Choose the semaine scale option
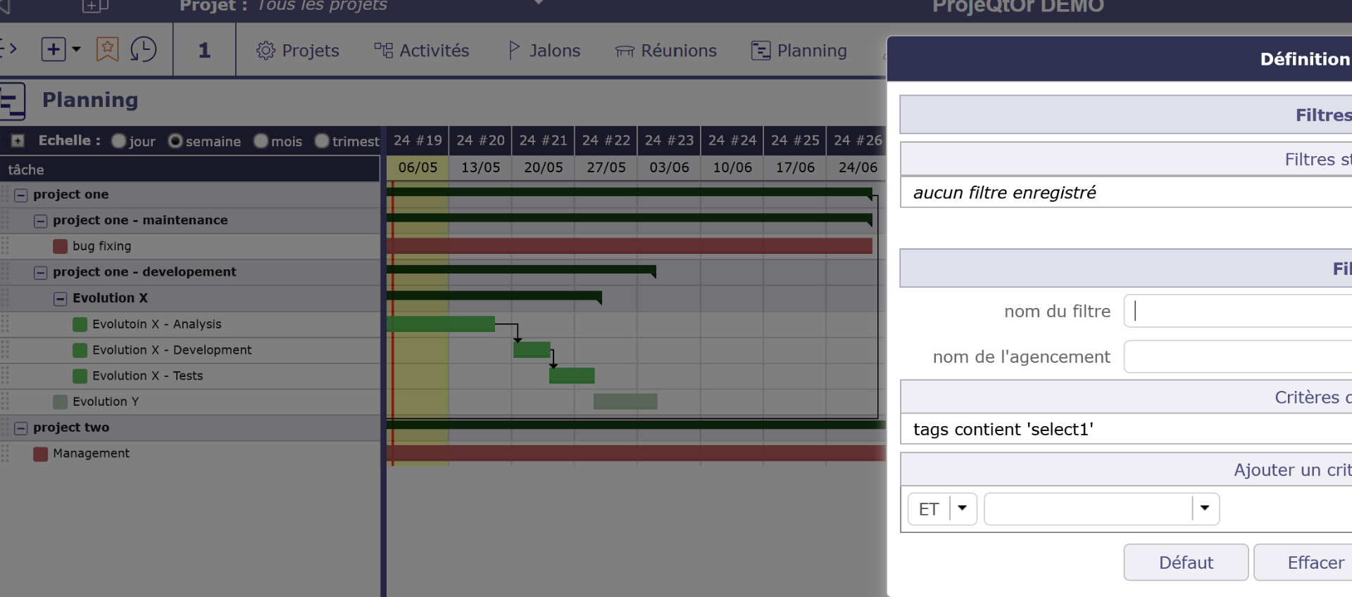This screenshot has height=597, width=1352. pyautogui.click(x=175, y=141)
